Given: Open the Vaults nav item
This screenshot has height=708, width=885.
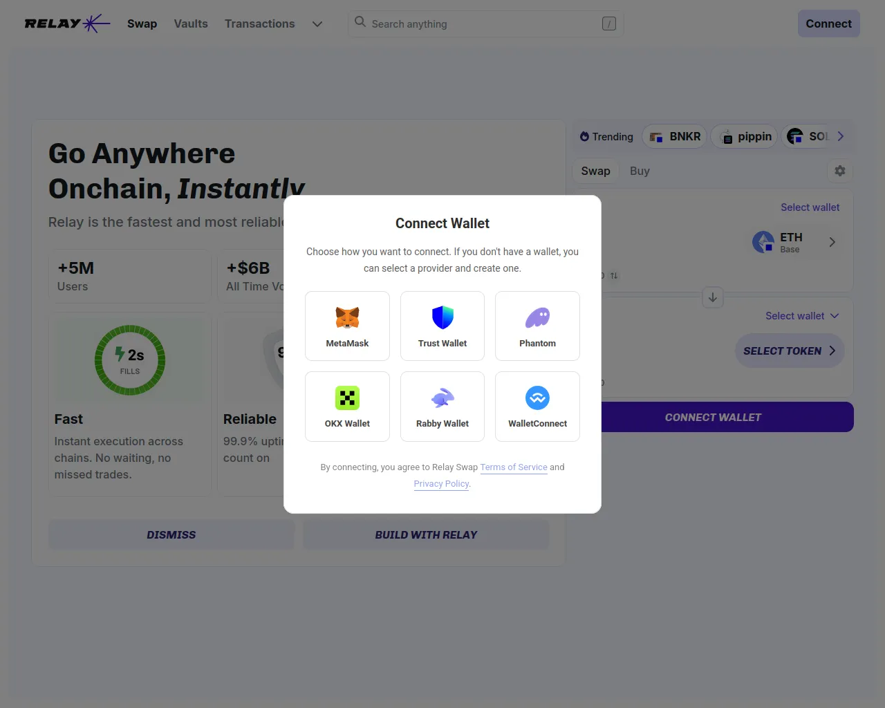Looking at the screenshot, I should (x=191, y=24).
